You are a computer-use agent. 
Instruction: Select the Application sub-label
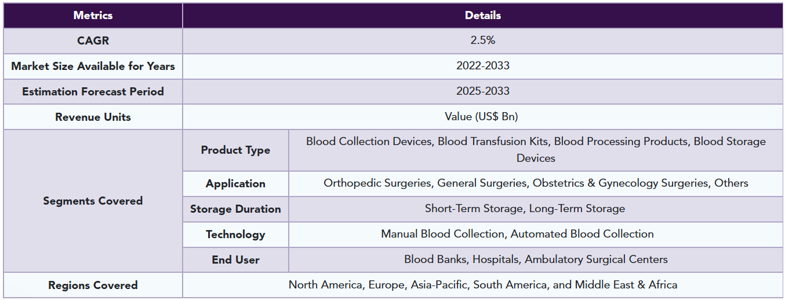pyautogui.click(x=235, y=184)
